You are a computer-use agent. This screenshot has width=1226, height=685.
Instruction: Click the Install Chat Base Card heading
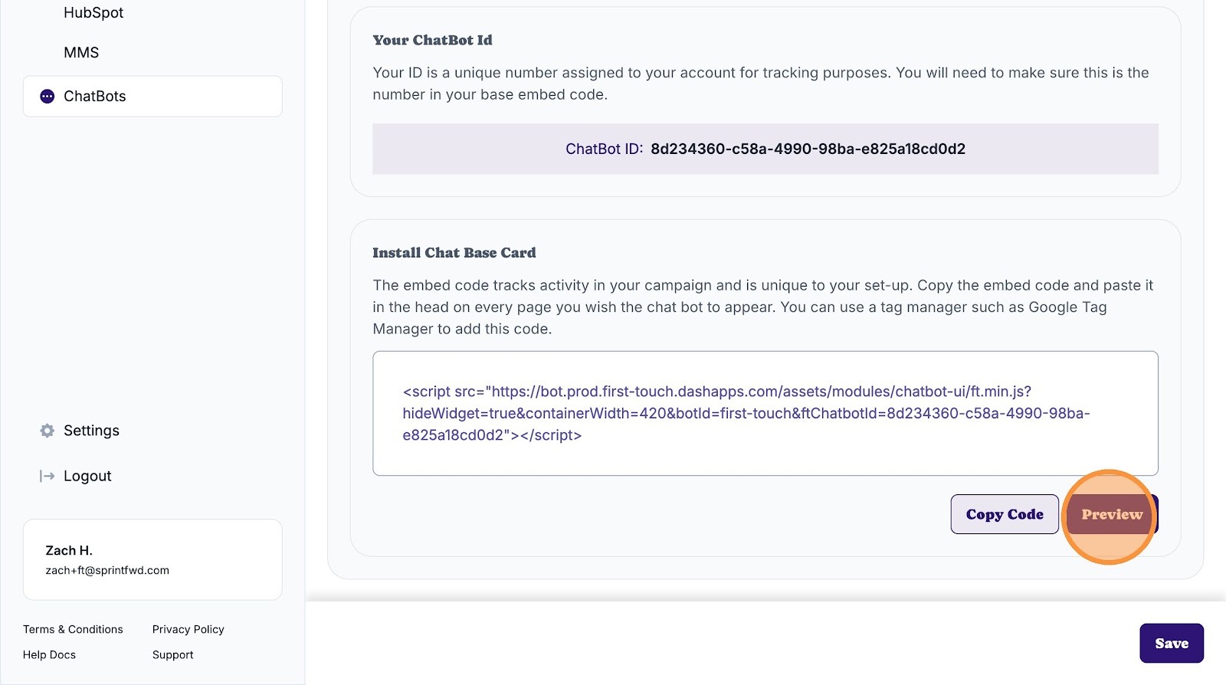[454, 253]
